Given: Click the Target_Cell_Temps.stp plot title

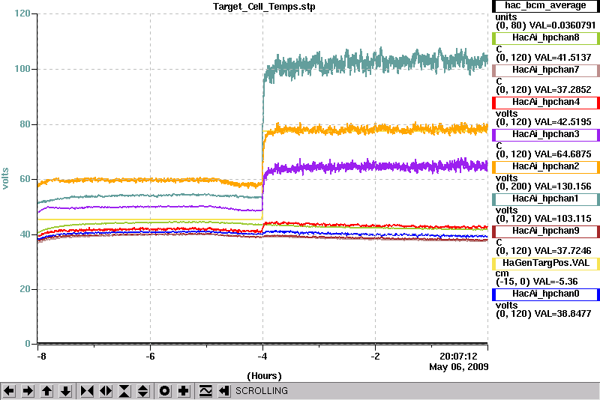Looking at the screenshot, I should pos(264,7).
